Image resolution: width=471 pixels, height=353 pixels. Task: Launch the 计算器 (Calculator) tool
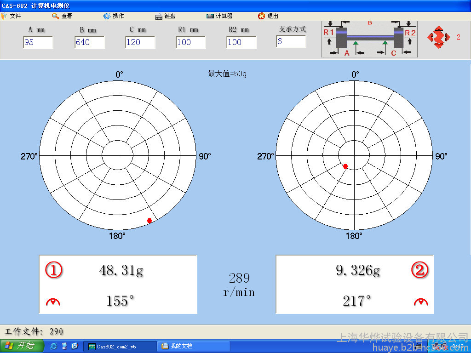tap(219, 16)
